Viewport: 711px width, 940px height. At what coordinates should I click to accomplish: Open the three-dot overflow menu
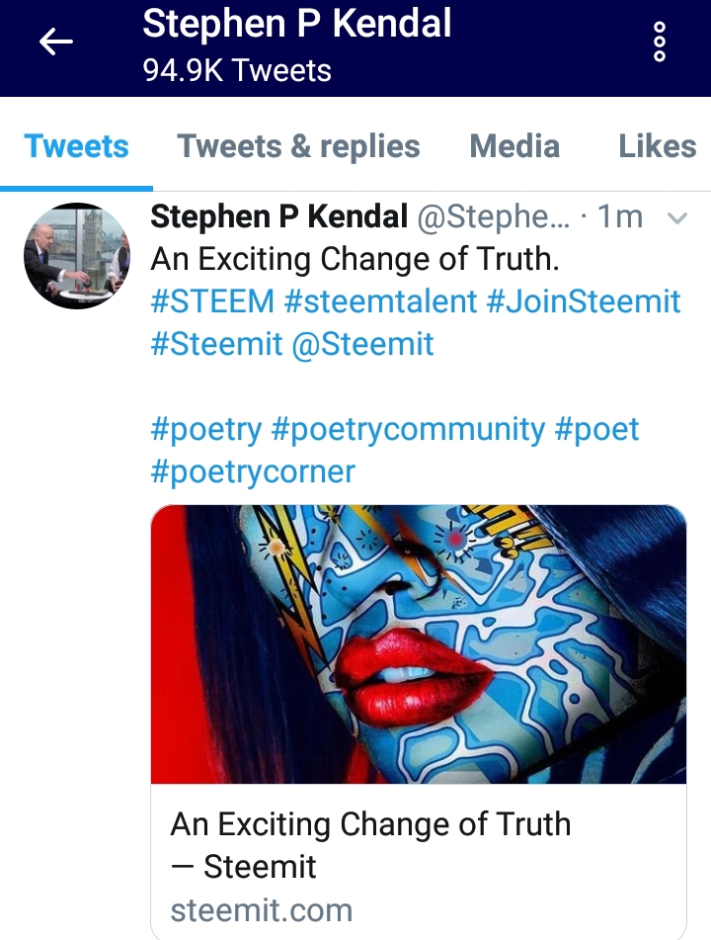pyautogui.click(x=660, y=43)
